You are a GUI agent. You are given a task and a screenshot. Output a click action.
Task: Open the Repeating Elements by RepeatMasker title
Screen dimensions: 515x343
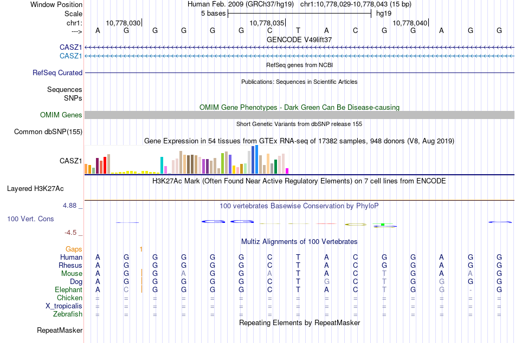point(299,322)
